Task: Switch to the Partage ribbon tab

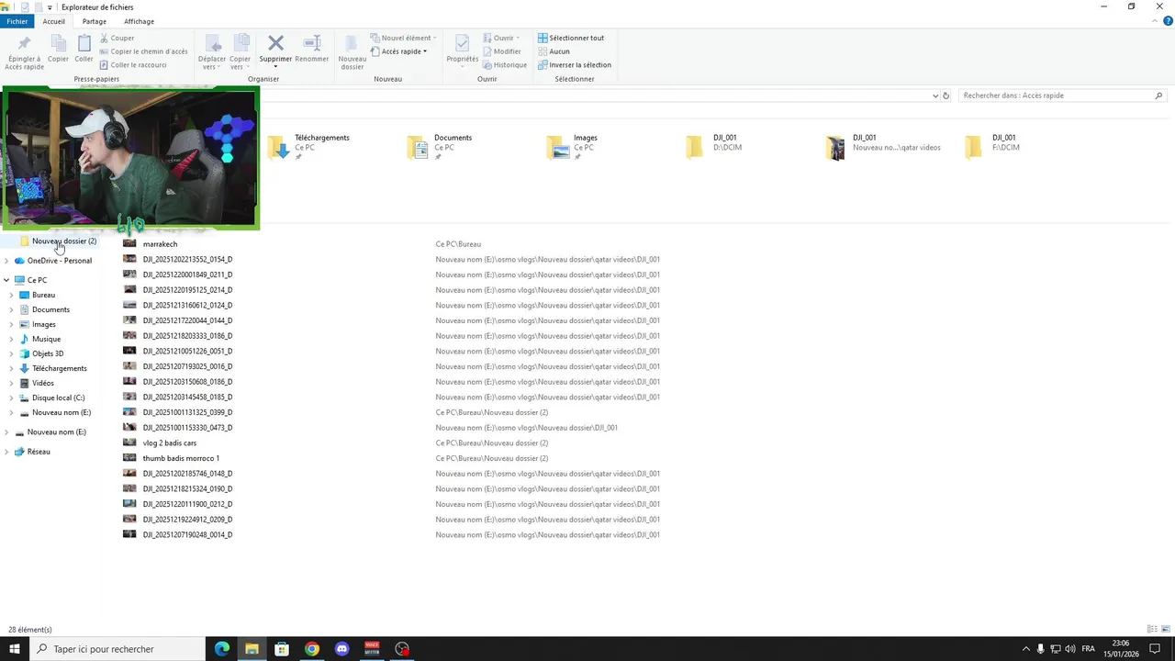Action: pyautogui.click(x=94, y=21)
